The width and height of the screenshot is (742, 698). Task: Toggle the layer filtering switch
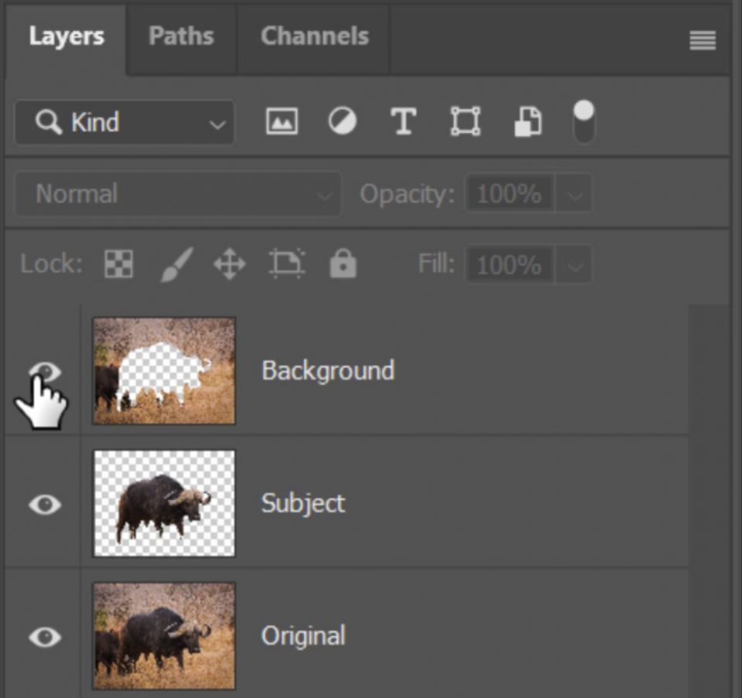(x=584, y=121)
